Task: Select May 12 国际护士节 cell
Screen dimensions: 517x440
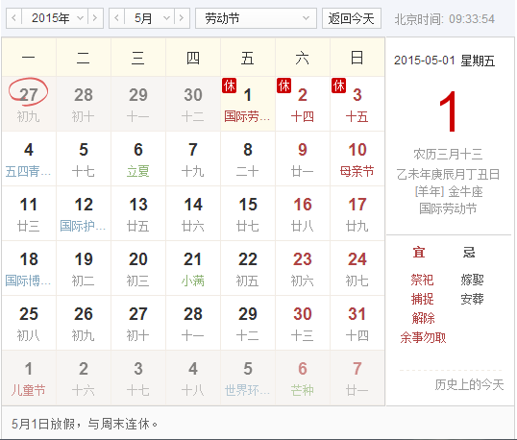Action: click(x=84, y=213)
